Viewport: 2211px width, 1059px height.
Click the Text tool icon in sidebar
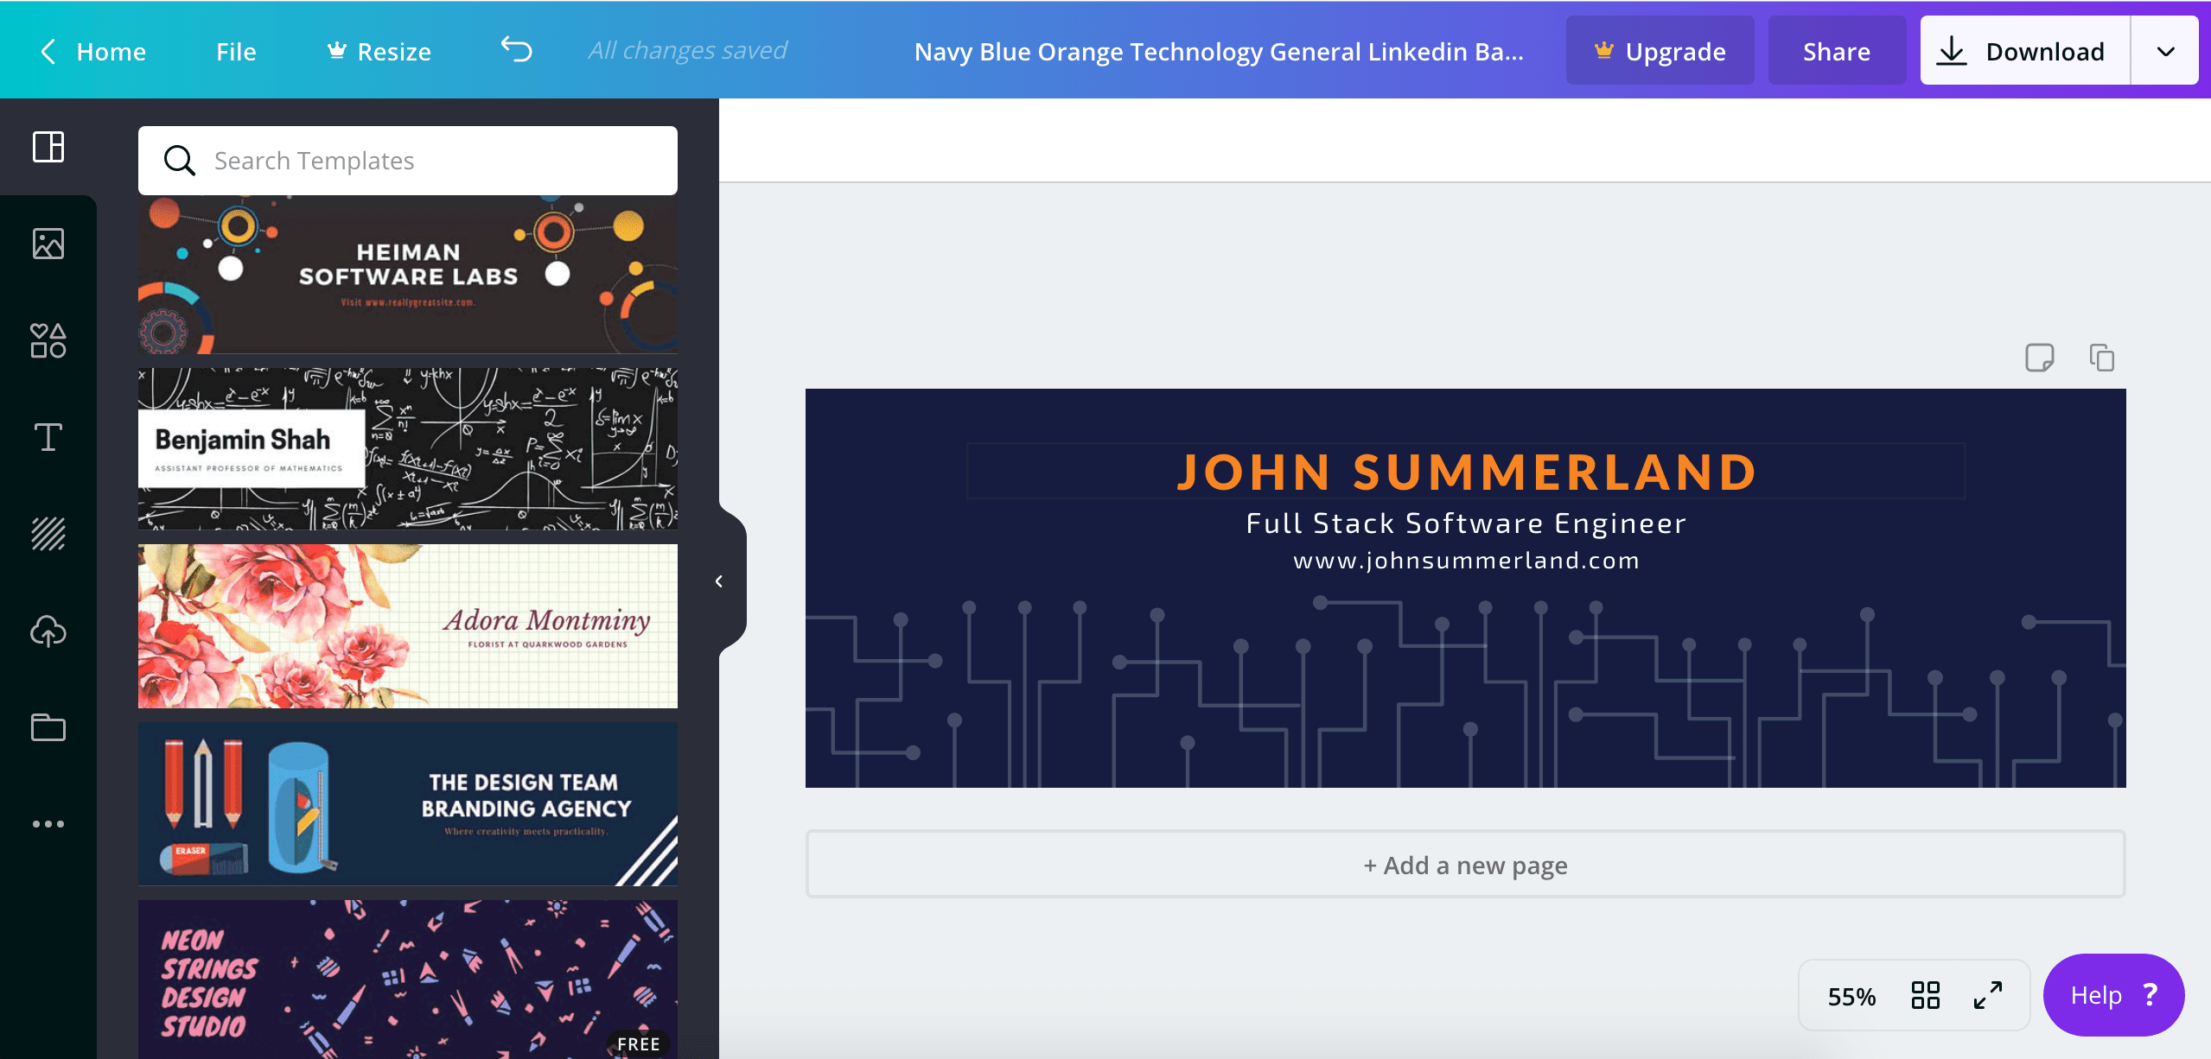coord(47,436)
